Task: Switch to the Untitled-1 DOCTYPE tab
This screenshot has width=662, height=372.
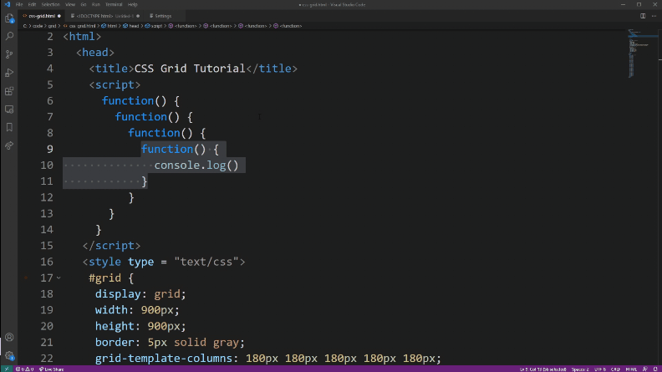Action: (x=105, y=16)
